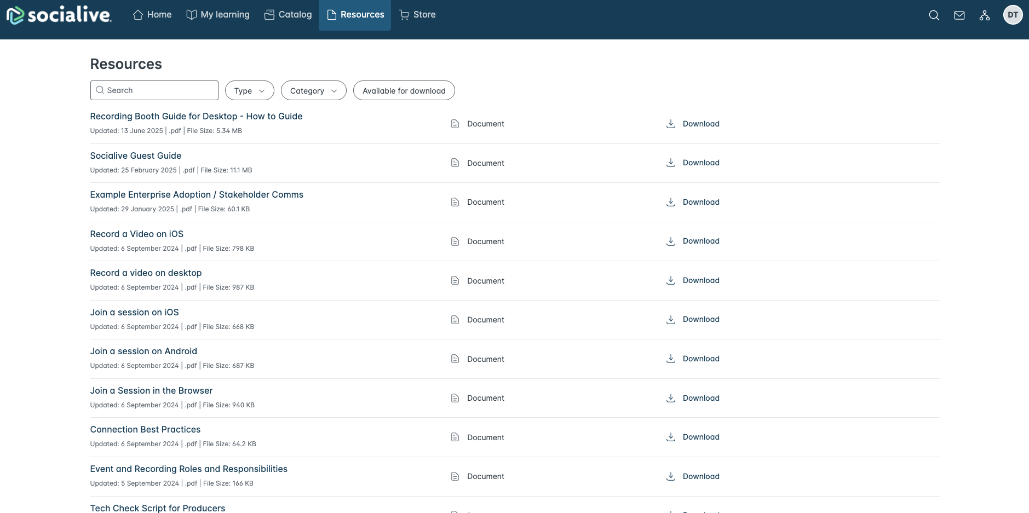
Task: Open My learning tab
Action: (218, 15)
